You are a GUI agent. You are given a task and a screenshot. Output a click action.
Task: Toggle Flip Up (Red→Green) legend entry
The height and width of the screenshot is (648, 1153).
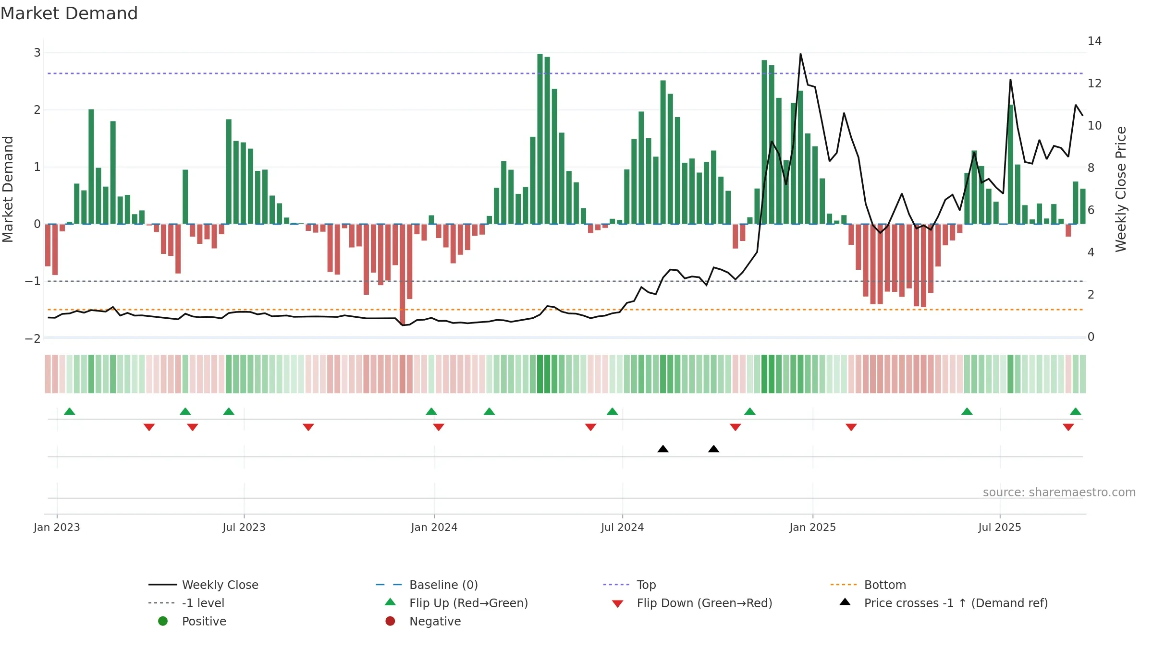tap(456, 603)
